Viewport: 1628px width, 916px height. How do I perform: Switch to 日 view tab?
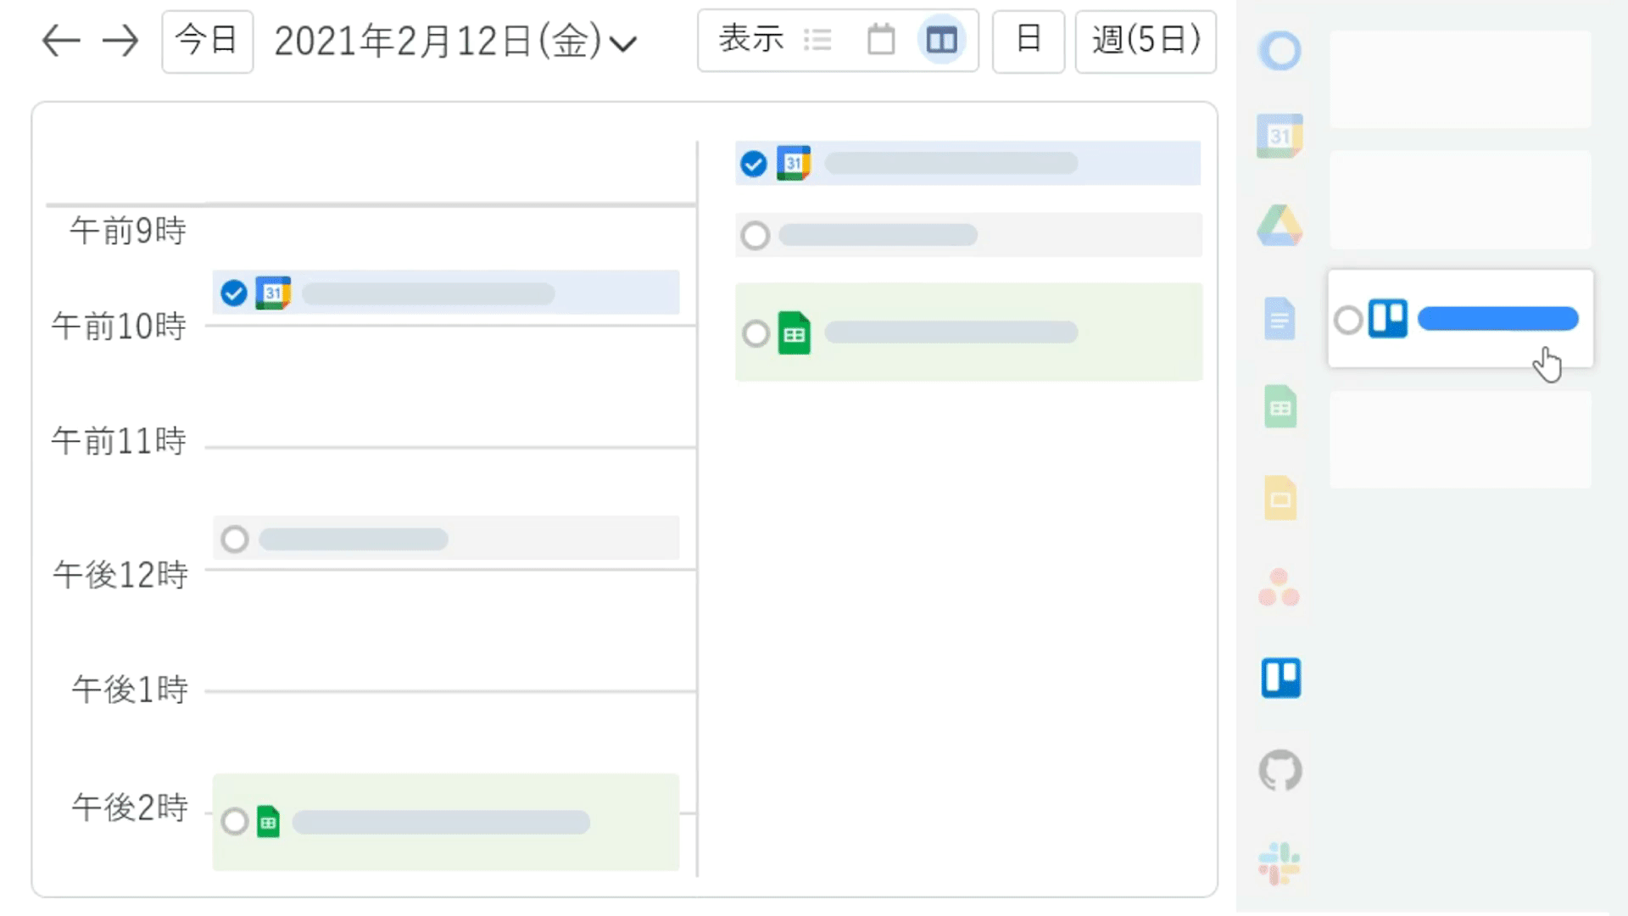[1028, 41]
